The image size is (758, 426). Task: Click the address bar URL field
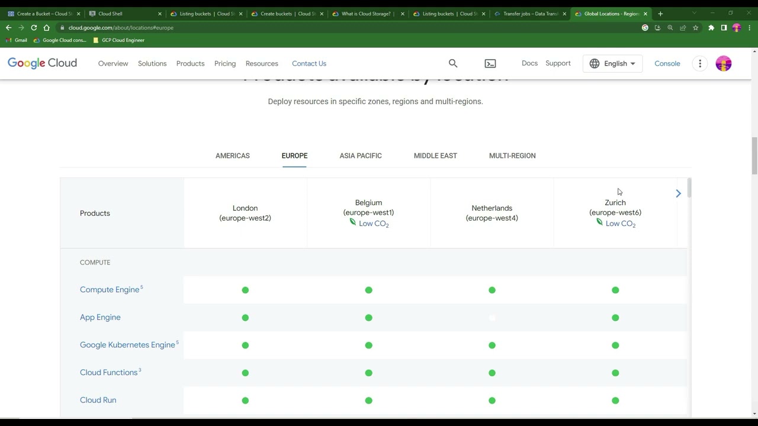pyautogui.click(x=349, y=28)
